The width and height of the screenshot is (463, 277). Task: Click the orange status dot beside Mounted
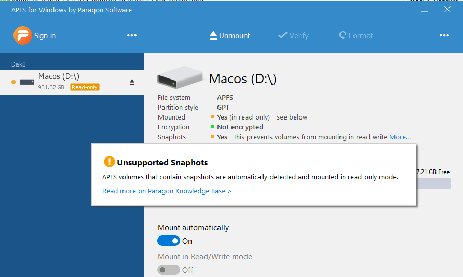click(212, 117)
